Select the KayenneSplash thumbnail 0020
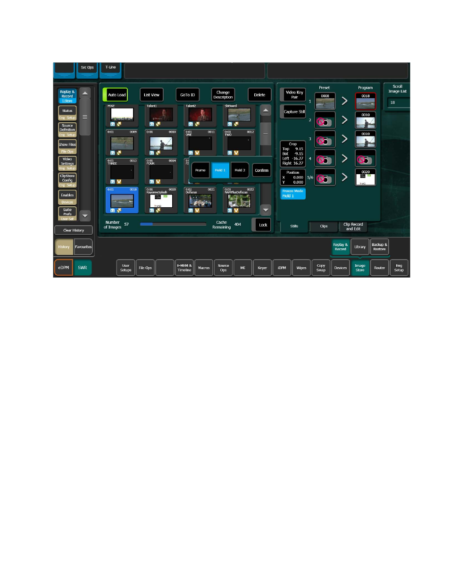Viewport: 450px width, 583px height. [161, 200]
